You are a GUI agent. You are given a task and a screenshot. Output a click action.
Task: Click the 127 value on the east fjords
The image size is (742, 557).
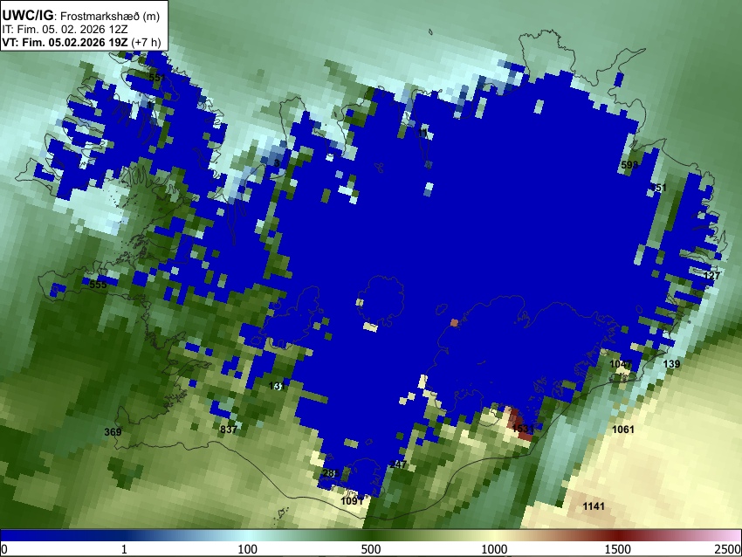[x=711, y=276]
